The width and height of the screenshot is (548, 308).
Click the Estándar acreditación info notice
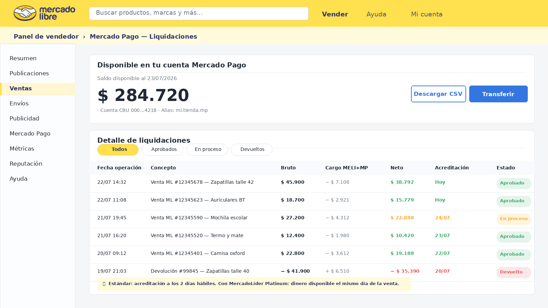254,284
